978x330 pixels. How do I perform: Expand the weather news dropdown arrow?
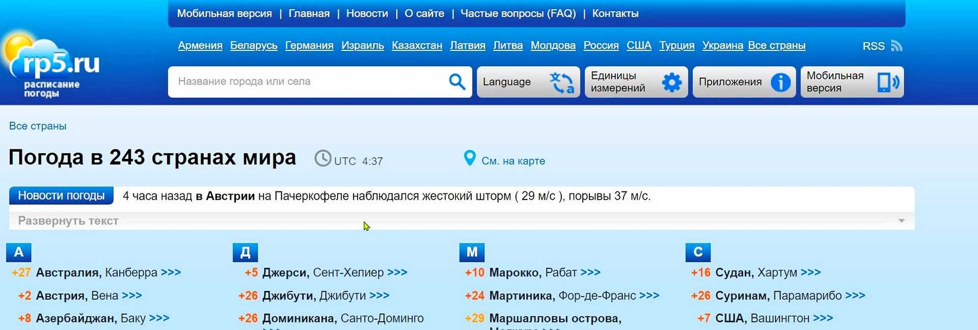[901, 221]
